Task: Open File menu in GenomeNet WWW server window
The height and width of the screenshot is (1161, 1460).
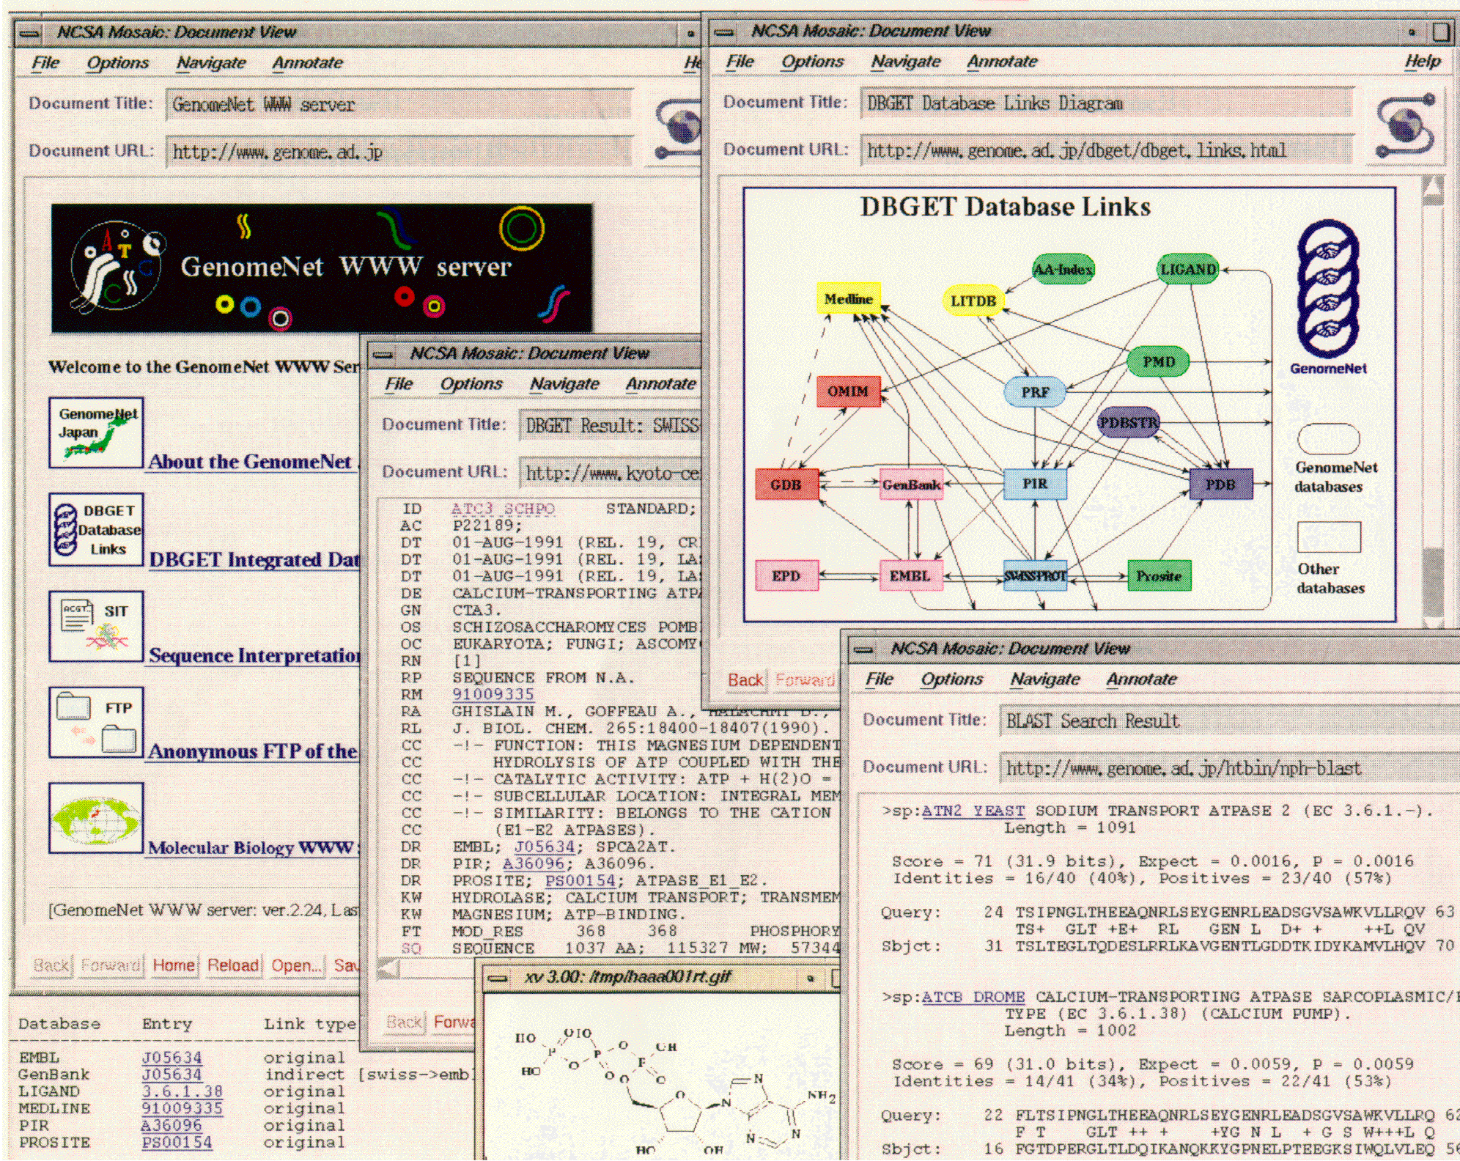Action: tap(45, 63)
